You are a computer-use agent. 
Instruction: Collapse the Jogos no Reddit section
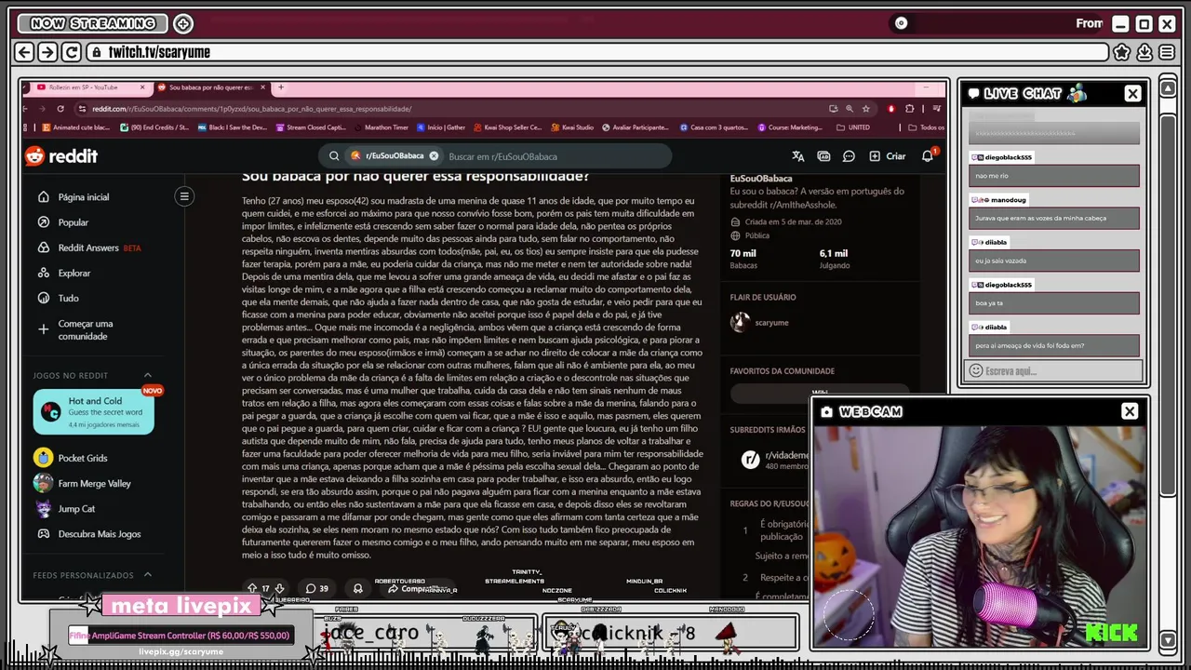point(147,375)
